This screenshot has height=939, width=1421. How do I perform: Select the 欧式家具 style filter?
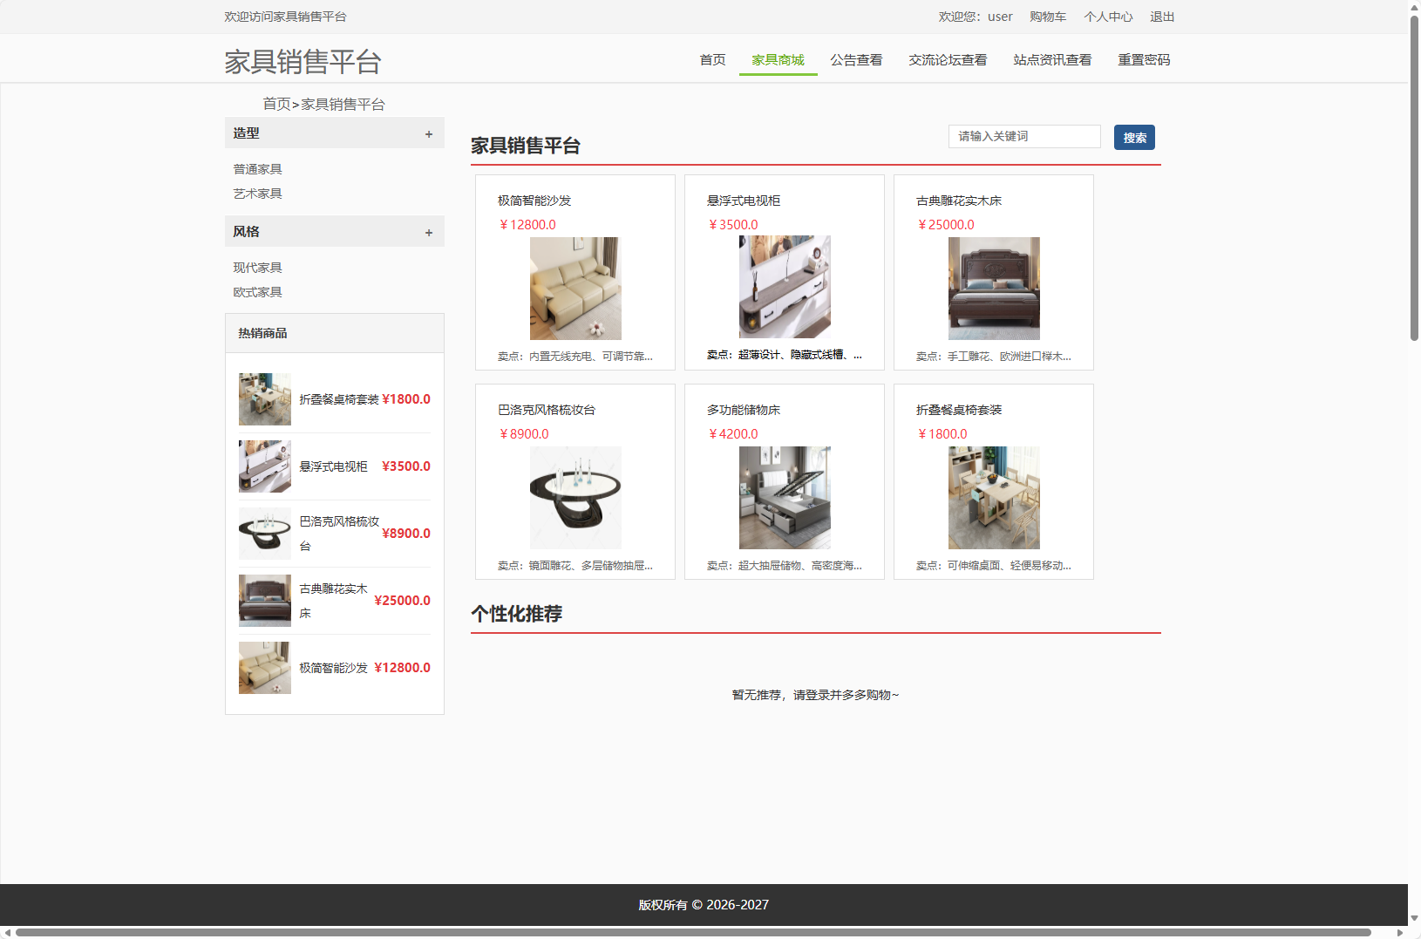point(256,291)
